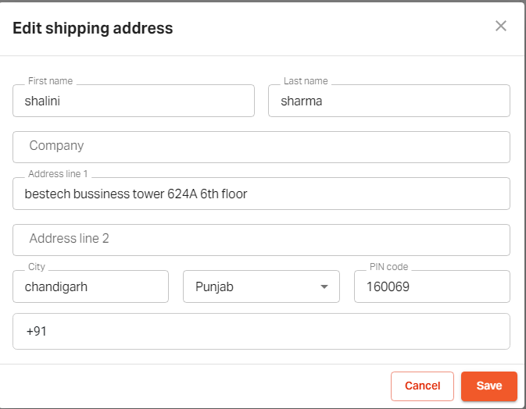Click the PIN code field with 160069
Image resolution: width=526 pixels, height=409 pixels.
click(x=431, y=286)
